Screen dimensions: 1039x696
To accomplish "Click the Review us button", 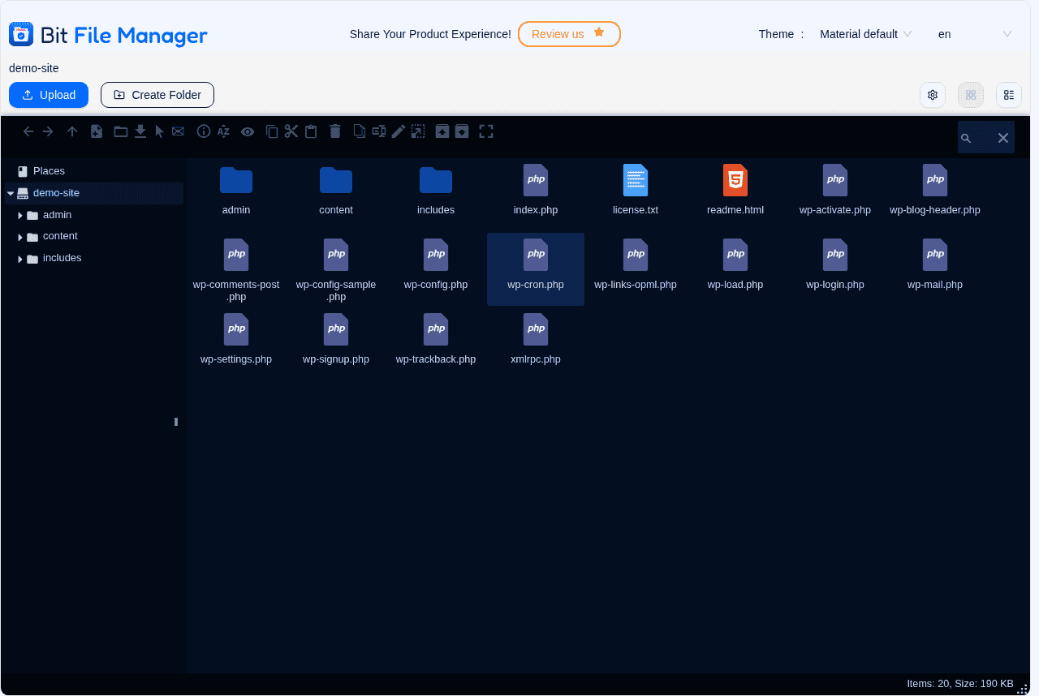I will click(x=569, y=34).
